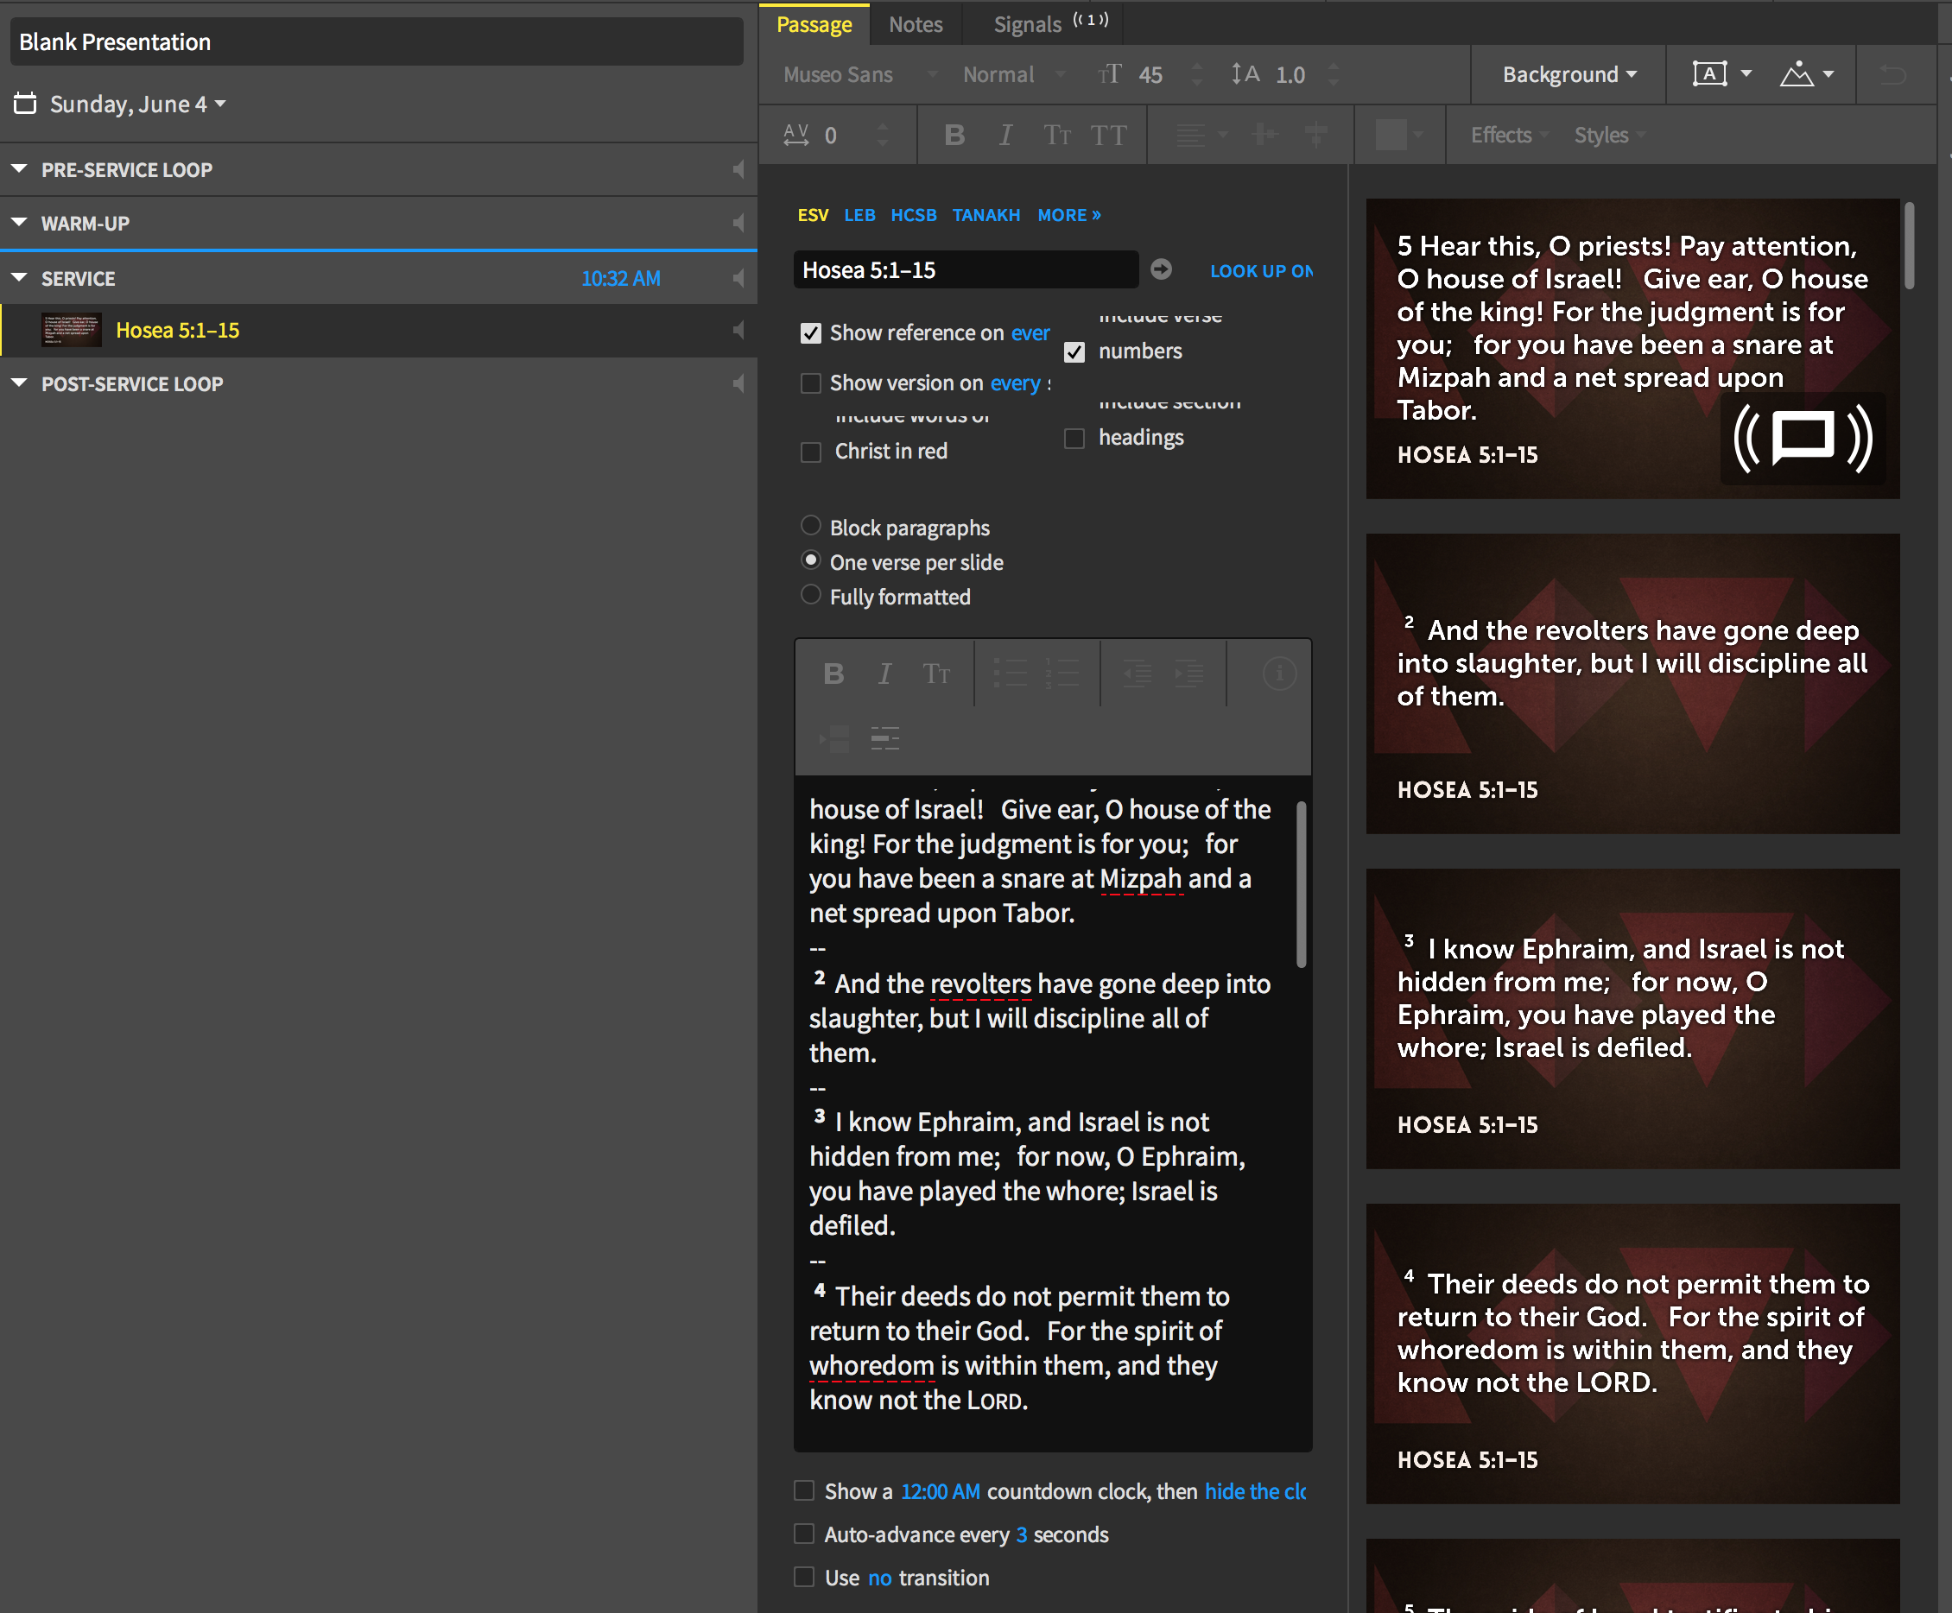
Task: Collapse the PRE-SERVICE LOOP section
Action: click(20, 169)
